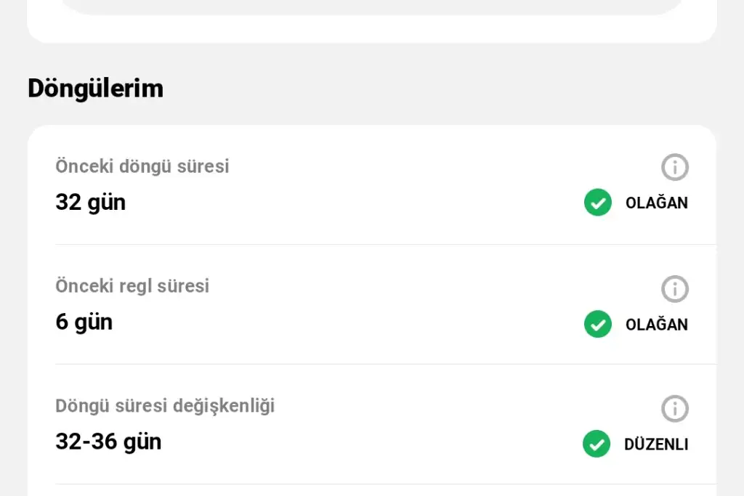This screenshot has height=496, width=744.
Task: Tap info icon for Önceki regl süresi
Action: pyautogui.click(x=674, y=289)
